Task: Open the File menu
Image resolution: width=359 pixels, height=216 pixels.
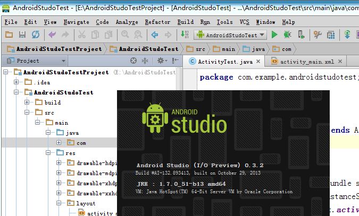Action: [11, 22]
